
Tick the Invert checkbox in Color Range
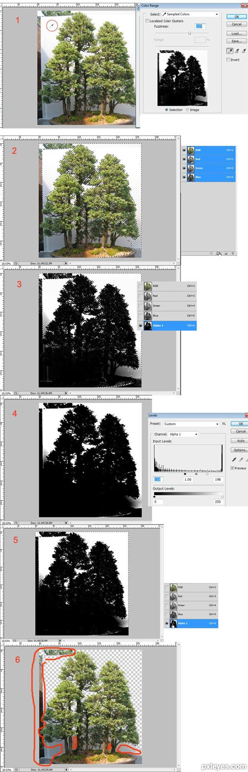pos(229,59)
